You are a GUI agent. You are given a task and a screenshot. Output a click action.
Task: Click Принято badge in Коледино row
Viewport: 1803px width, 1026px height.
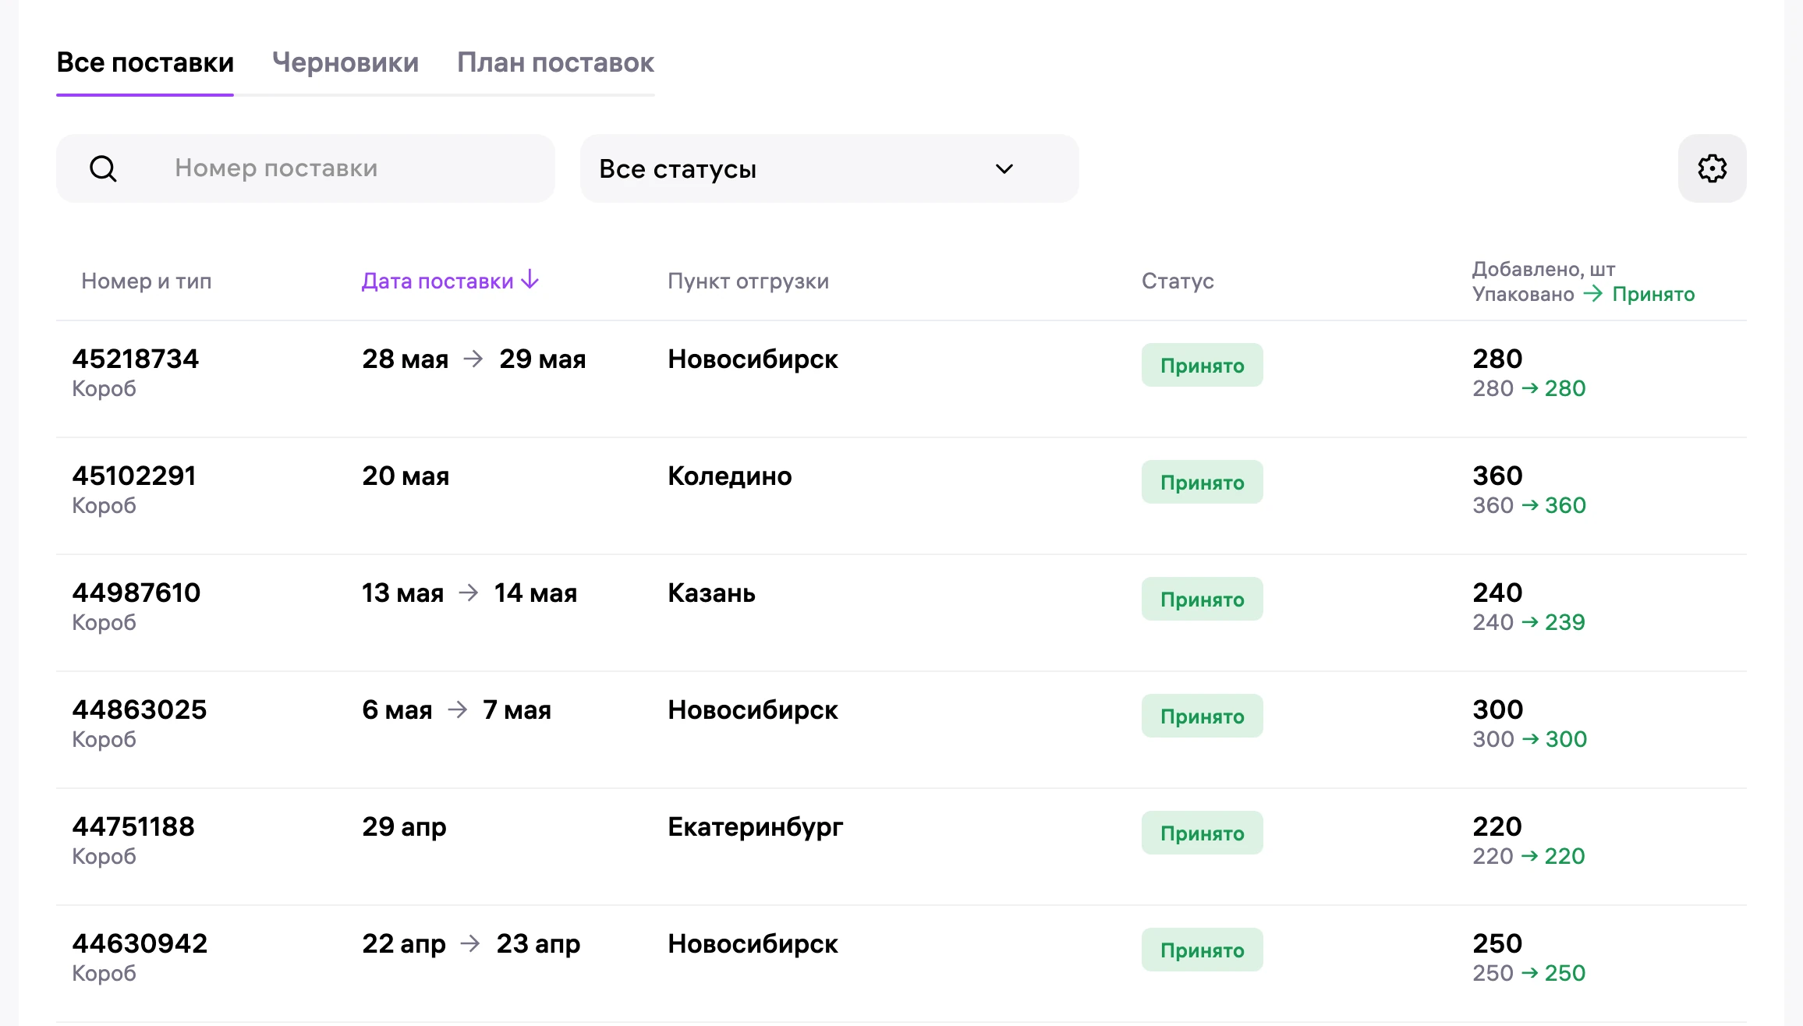click(x=1202, y=482)
